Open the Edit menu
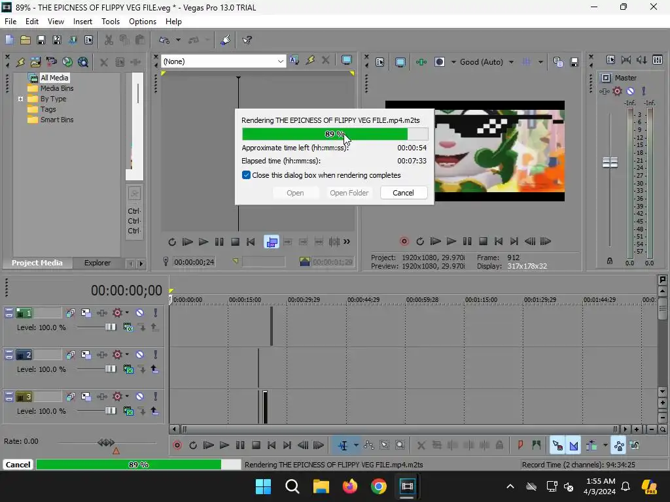Viewport: 670px width, 502px height. click(31, 22)
